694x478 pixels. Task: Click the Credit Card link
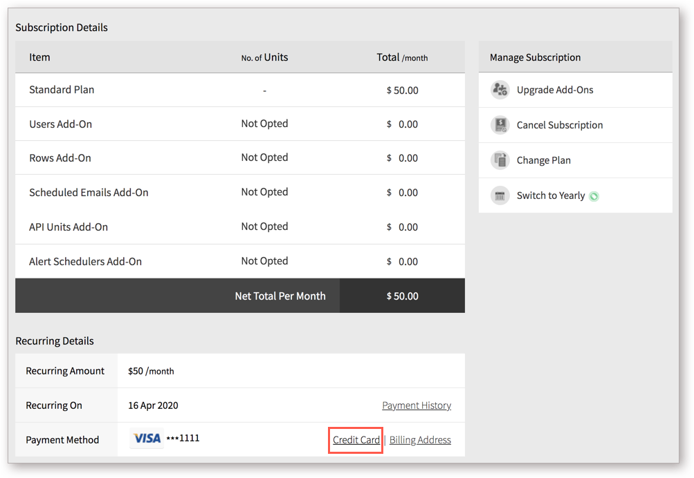pos(356,440)
